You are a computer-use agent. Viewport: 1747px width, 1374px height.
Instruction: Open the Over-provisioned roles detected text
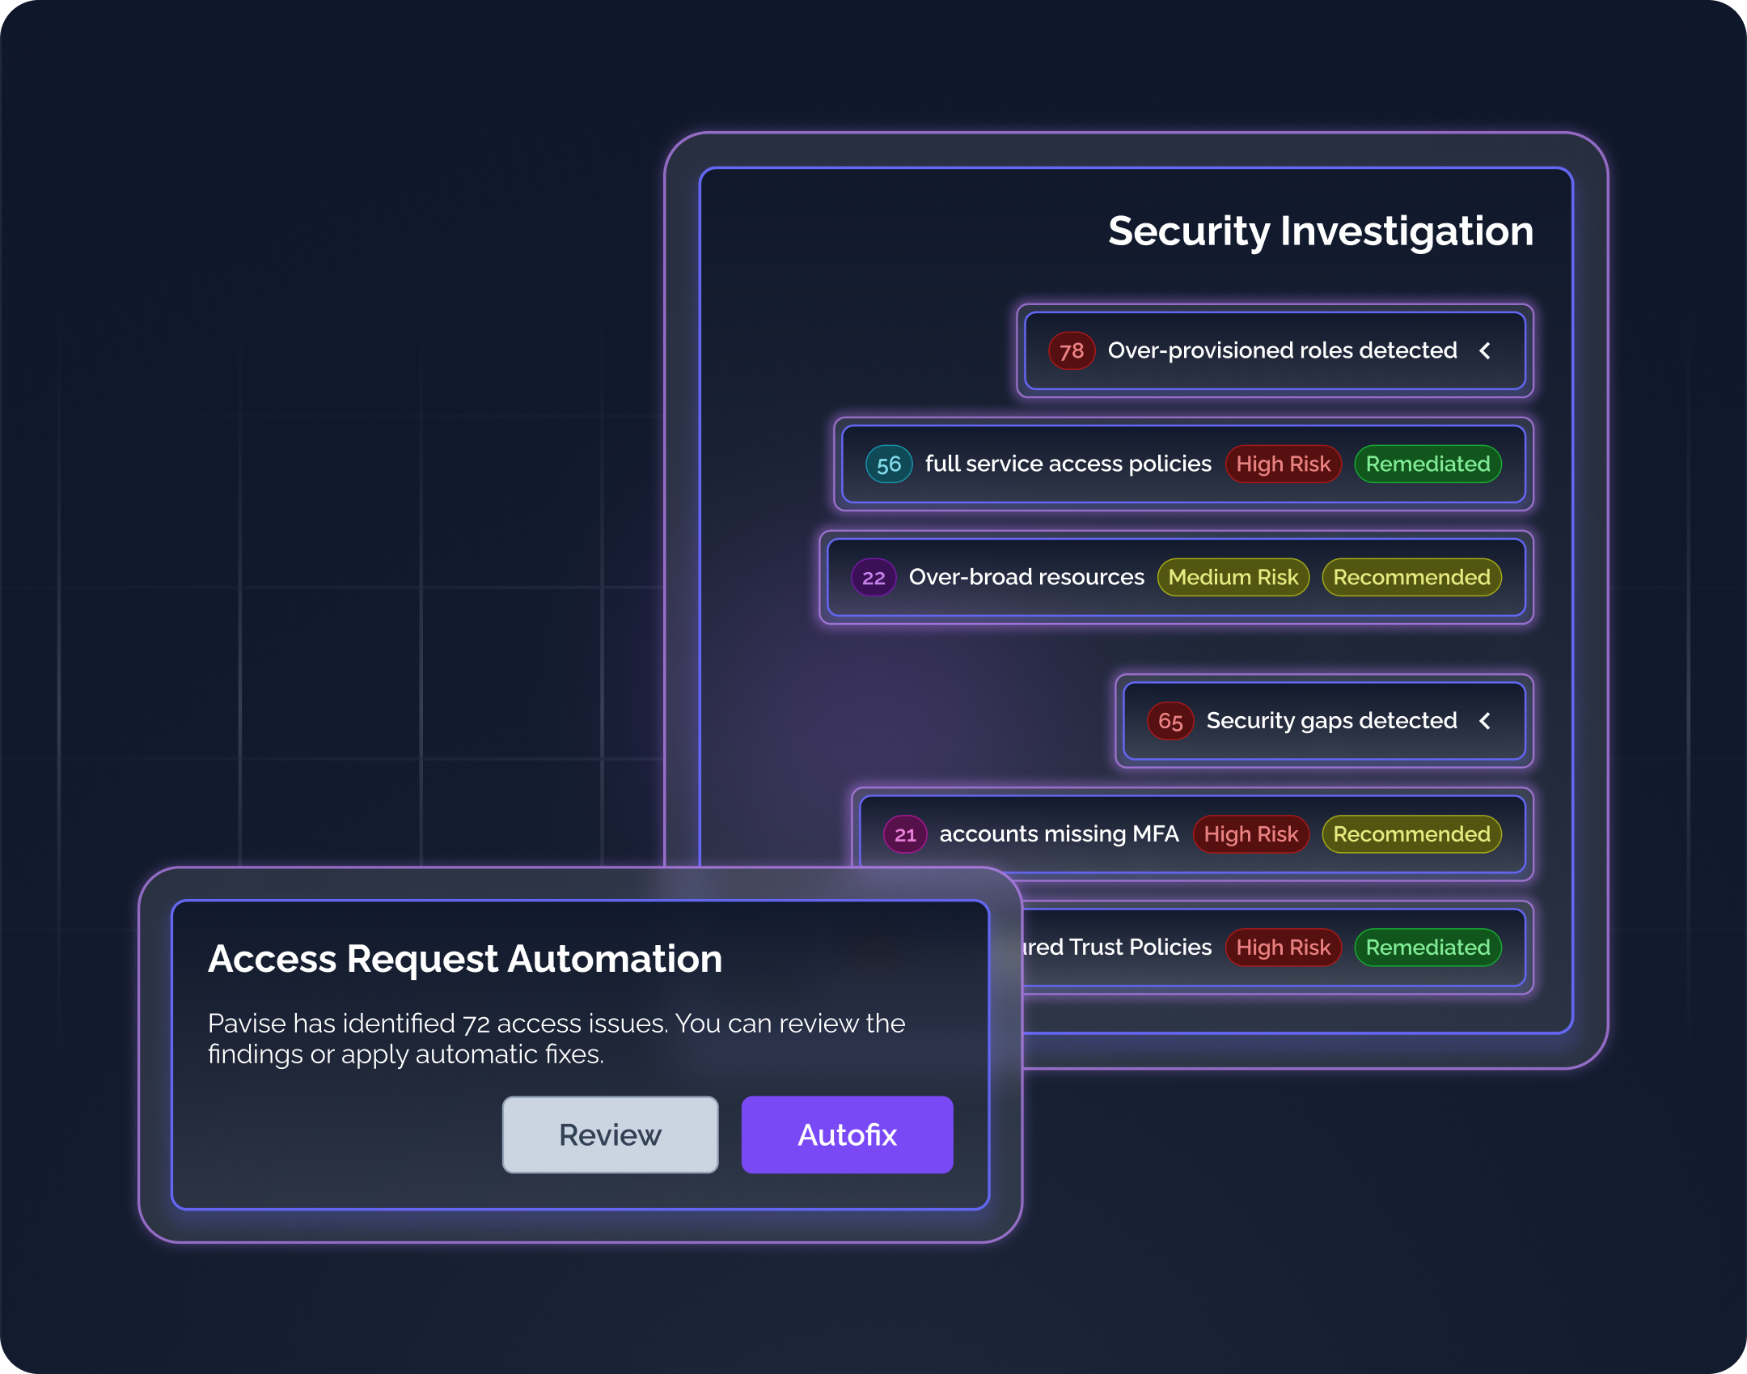pyautogui.click(x=1282, y=350)
